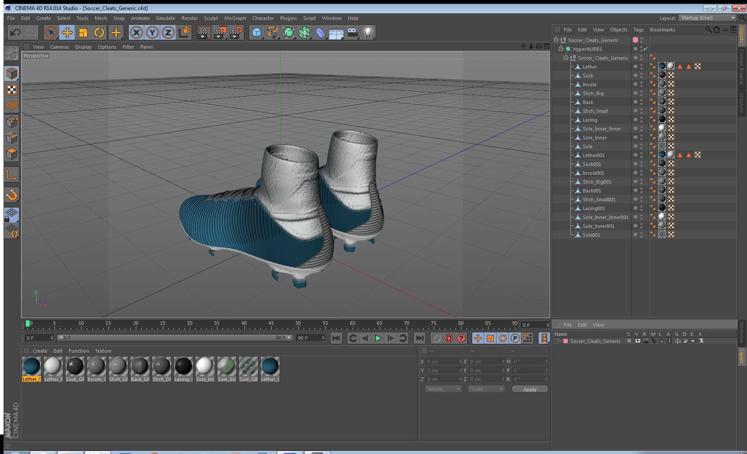747x454 pixels.
Task: Open the vertical Content Browser tab
Action: tap(742, 67)
